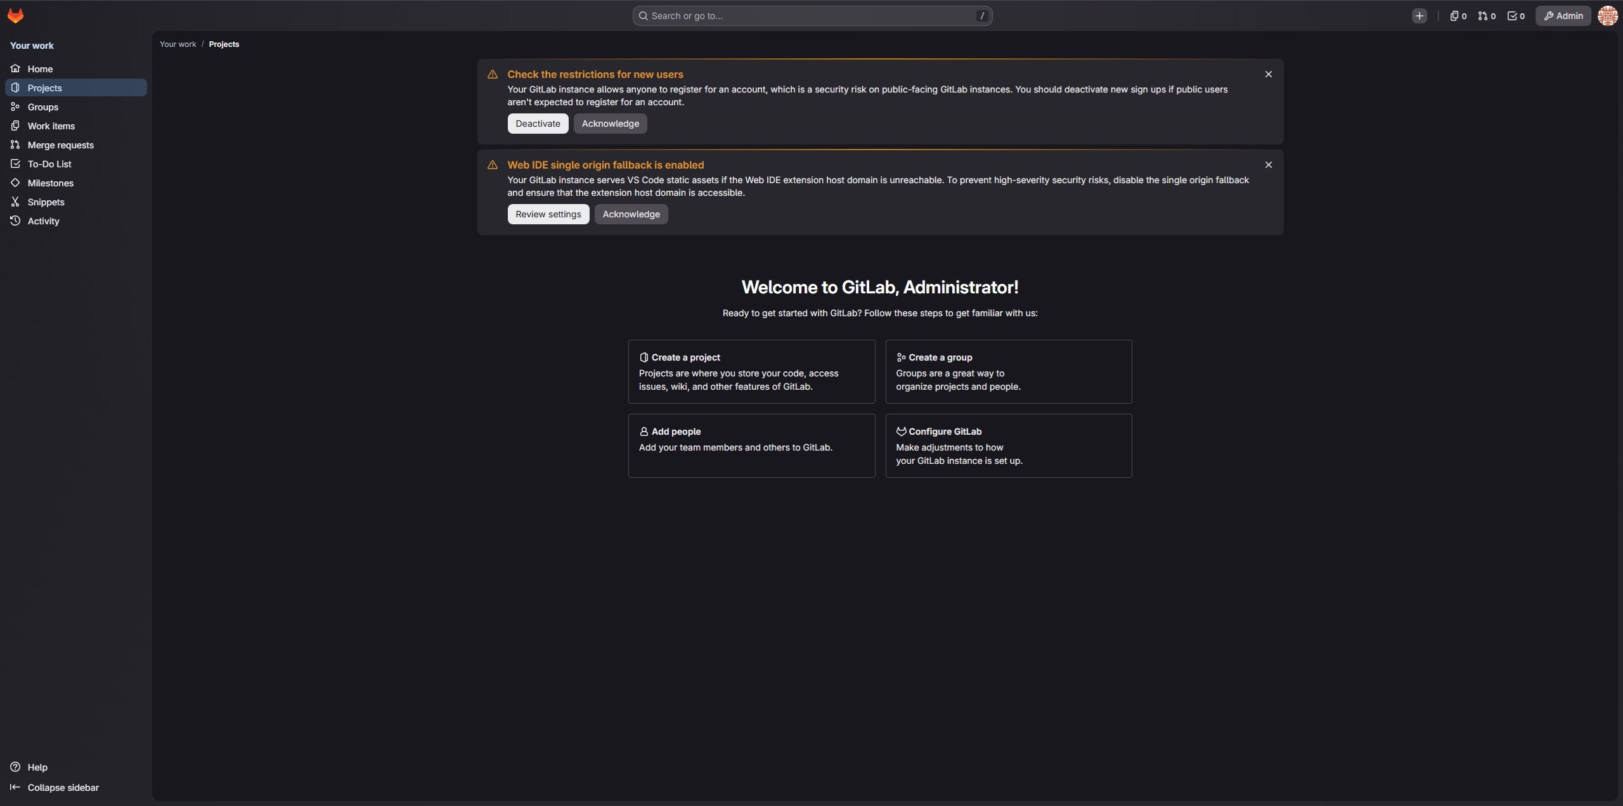Show Activity page from sidebar
1623x806 pixels.
76,221
